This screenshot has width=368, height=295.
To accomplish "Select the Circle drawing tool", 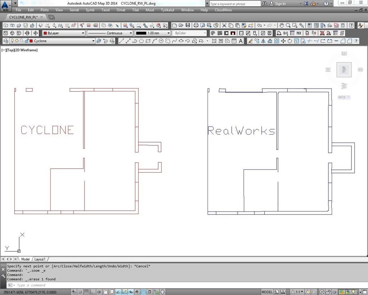I will tap(161, 41).
